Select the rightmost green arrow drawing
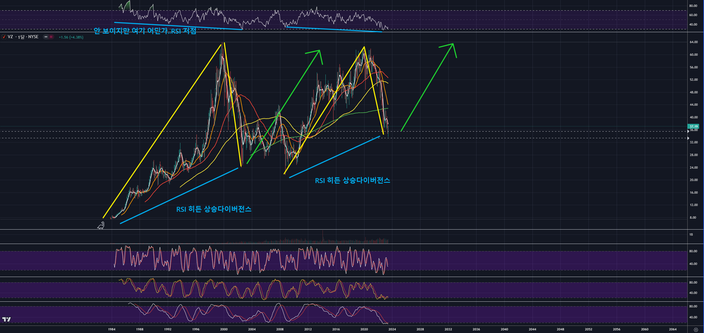Viewport: 704px width, 333px height. 427,87
